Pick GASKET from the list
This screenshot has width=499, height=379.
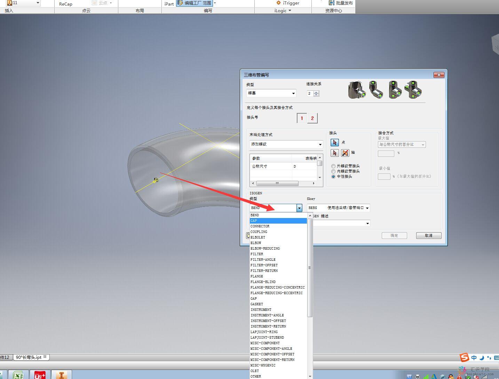coord(278,304)
